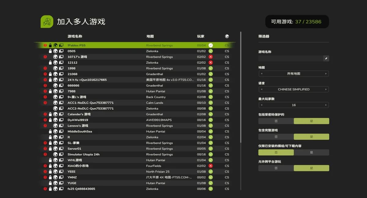Click right arrow on the 地图 selector

click(326, 74)
